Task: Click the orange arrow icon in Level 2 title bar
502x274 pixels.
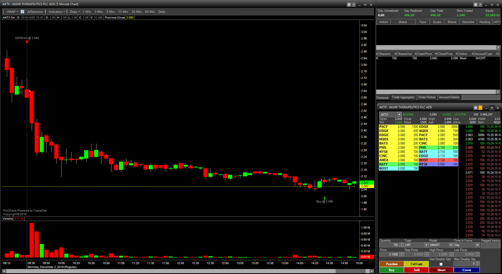Action: [481, 108]
